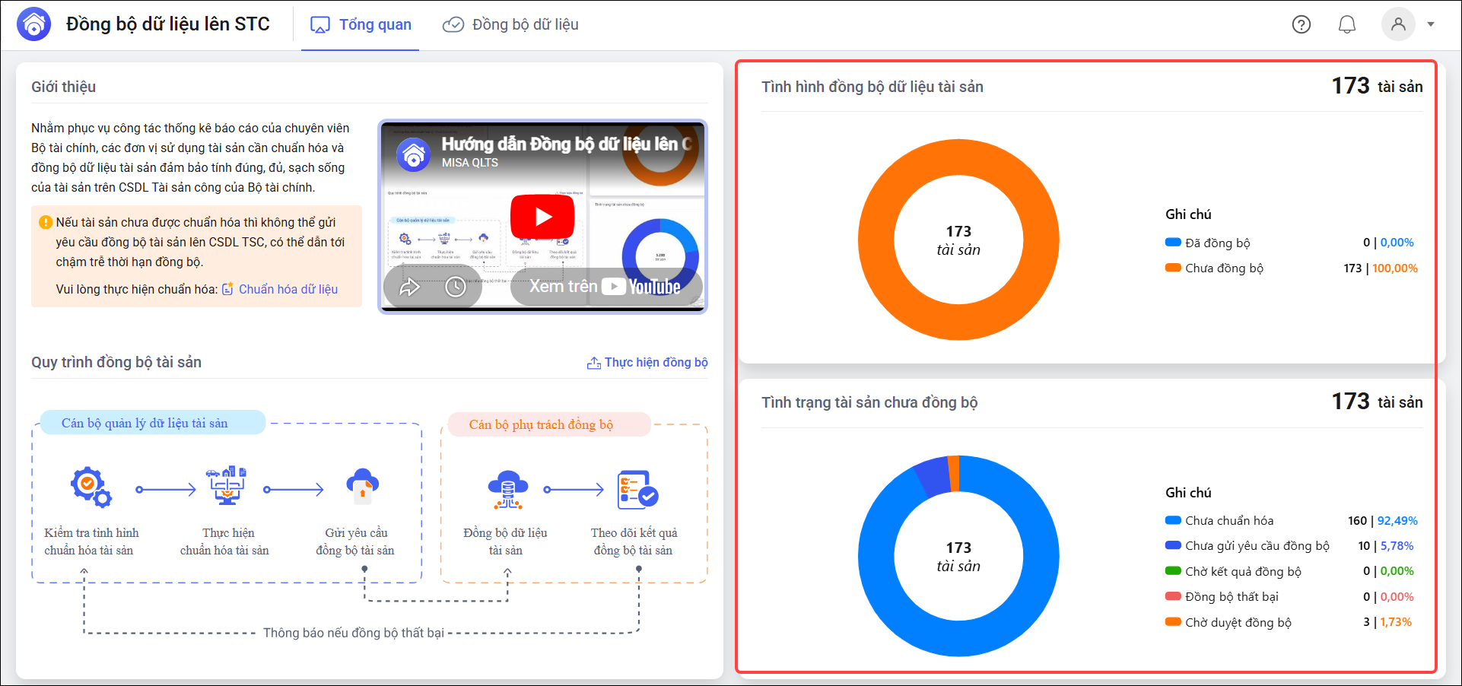
Task: Click the 92,49% value for Chưa chuẩn hóa
Action: (1397, 520)
